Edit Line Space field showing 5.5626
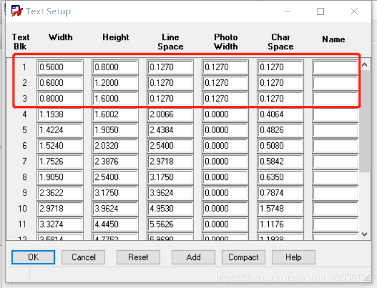The width and height of the screenshot is (377, 288). pyautogui.click(x=170, y=225)
